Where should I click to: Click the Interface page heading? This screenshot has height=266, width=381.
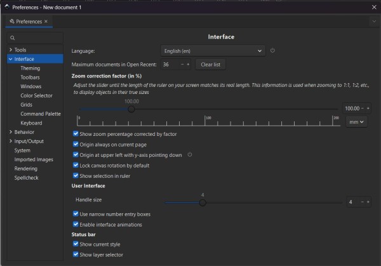[x=221, y=37]
